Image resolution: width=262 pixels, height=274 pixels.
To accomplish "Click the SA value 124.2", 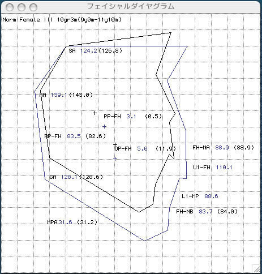I will pyautogui.click(x=89, y=51).
